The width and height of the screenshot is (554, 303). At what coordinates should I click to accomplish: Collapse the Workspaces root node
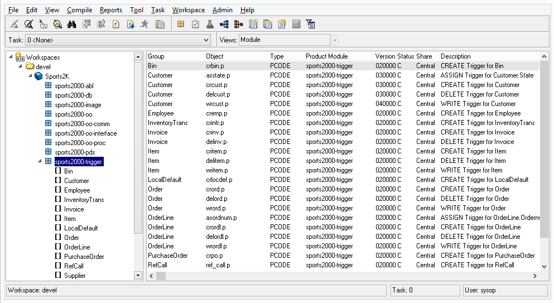(11, 56)
